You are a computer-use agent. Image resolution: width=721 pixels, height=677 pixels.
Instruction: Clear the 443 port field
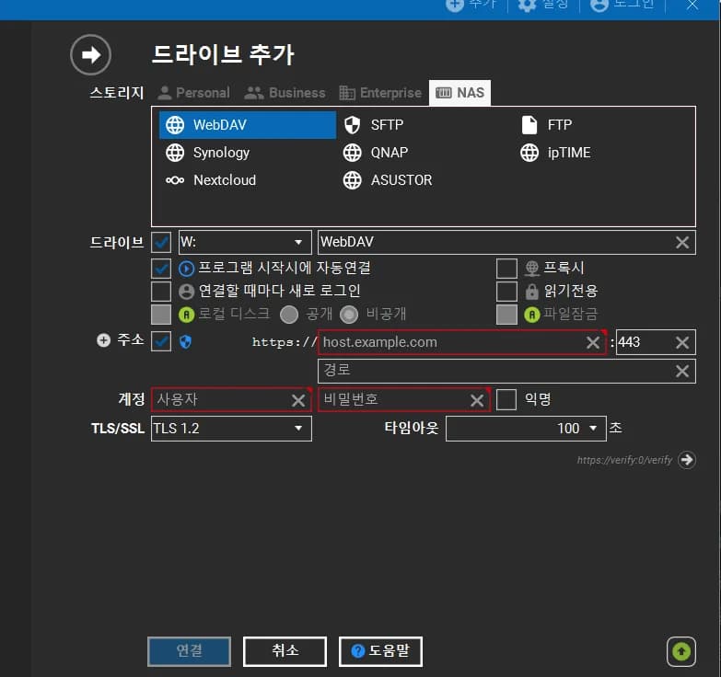tap(682, 342)
